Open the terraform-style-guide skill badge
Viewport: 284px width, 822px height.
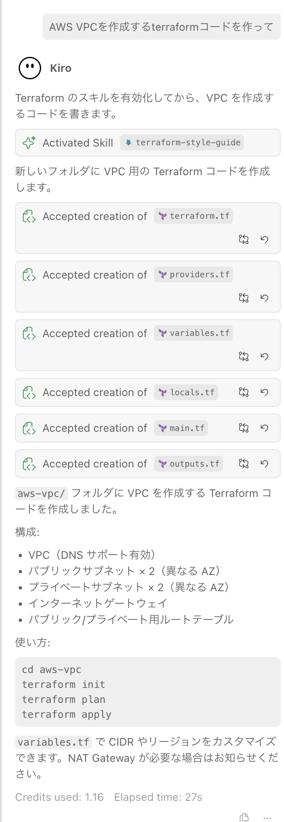181,142
